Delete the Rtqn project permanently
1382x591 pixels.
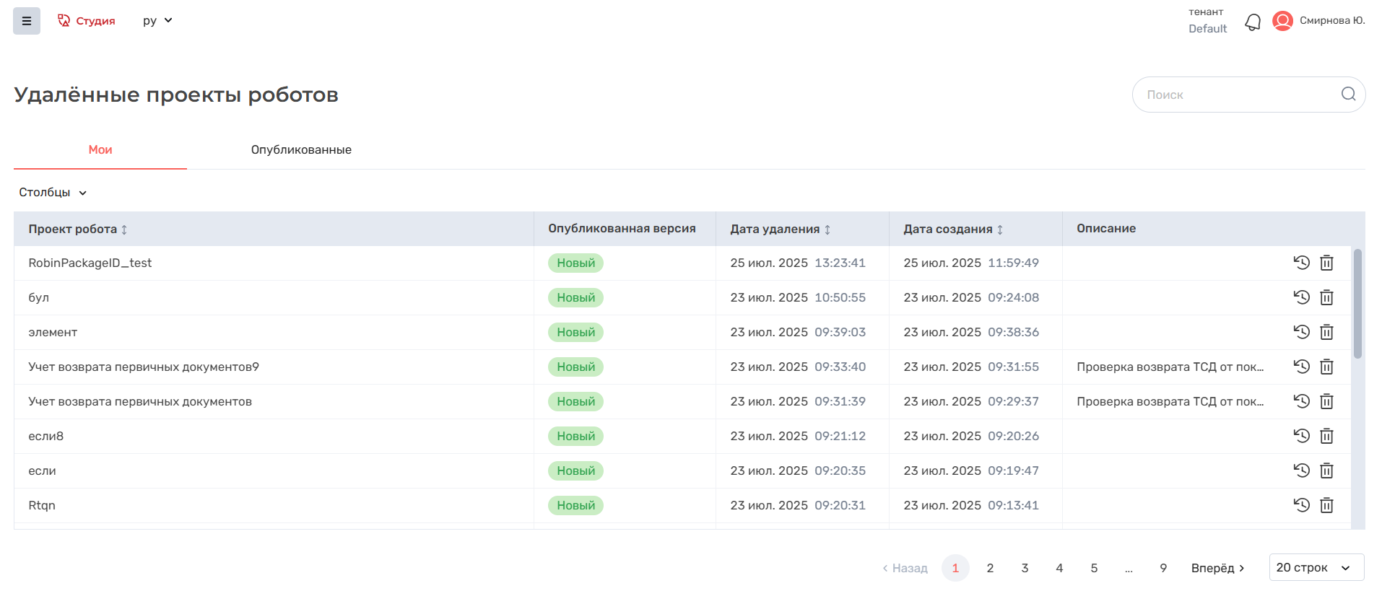1326,505
